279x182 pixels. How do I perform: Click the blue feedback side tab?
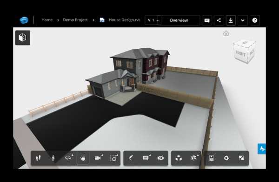click(262, 149)
